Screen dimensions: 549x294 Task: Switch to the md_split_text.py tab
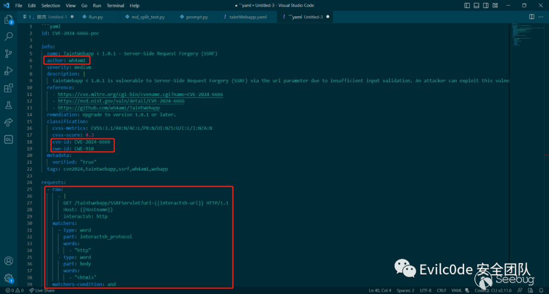(148, 17)
